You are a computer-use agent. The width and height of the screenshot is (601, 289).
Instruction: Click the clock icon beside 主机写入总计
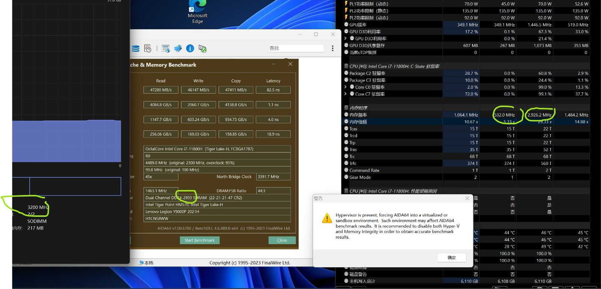(x=346, y=281)
